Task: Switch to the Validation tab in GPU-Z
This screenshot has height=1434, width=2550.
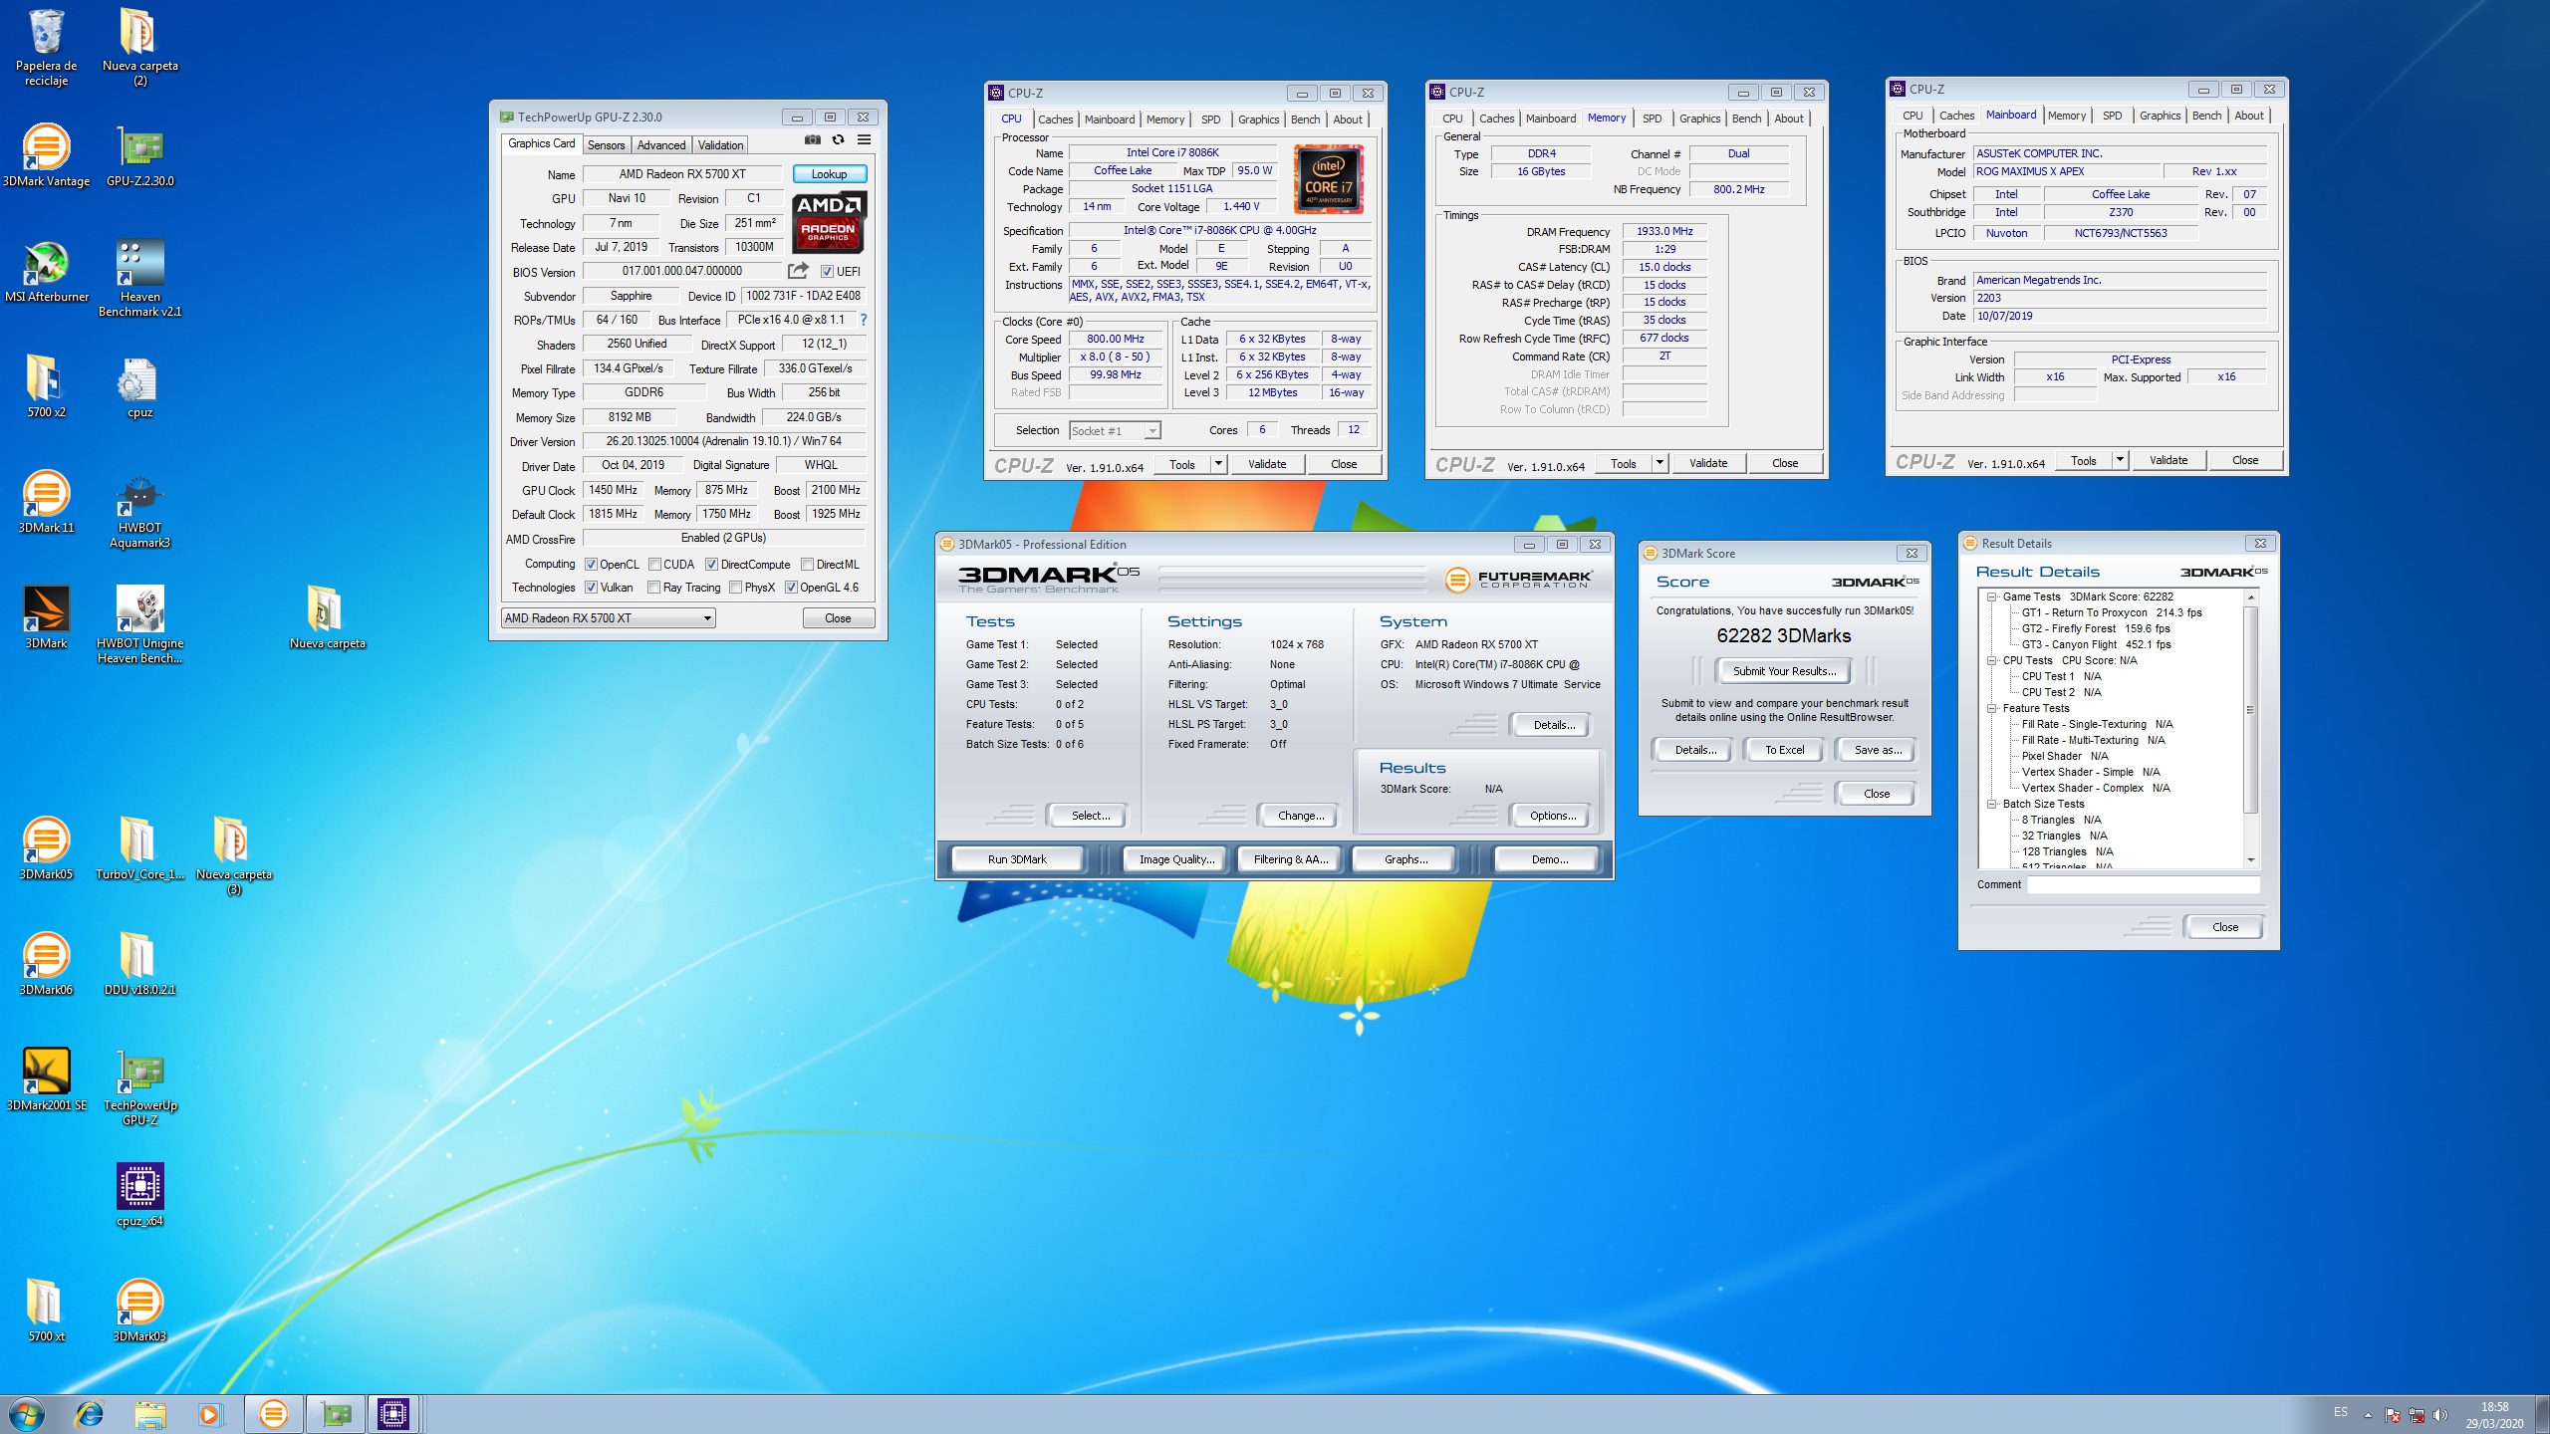Action: coord(720,145)
